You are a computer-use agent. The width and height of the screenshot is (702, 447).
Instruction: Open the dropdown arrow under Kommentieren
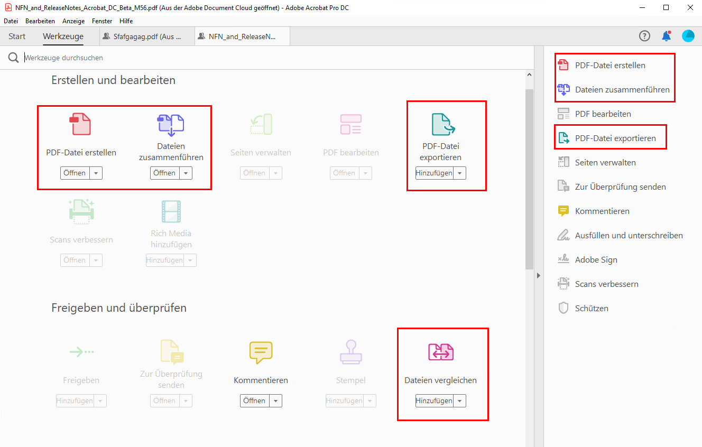click(x=275, y=401)
